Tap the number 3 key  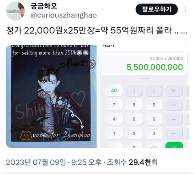click(x=154, y=133)
